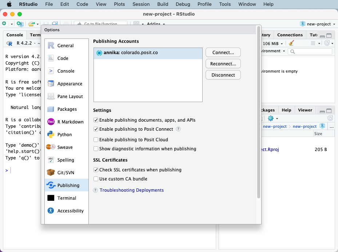Open the Plots menu
Screen dimensions: 338x252
119,4
